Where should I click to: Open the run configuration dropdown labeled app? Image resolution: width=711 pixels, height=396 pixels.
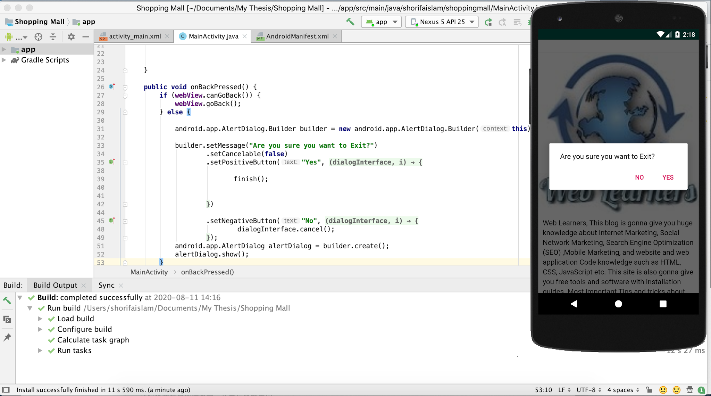pos(381,22)
